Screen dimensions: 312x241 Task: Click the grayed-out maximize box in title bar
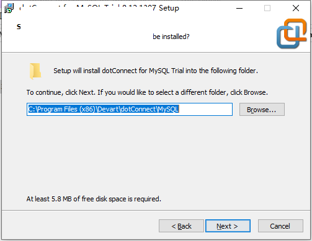coord(267,8)
